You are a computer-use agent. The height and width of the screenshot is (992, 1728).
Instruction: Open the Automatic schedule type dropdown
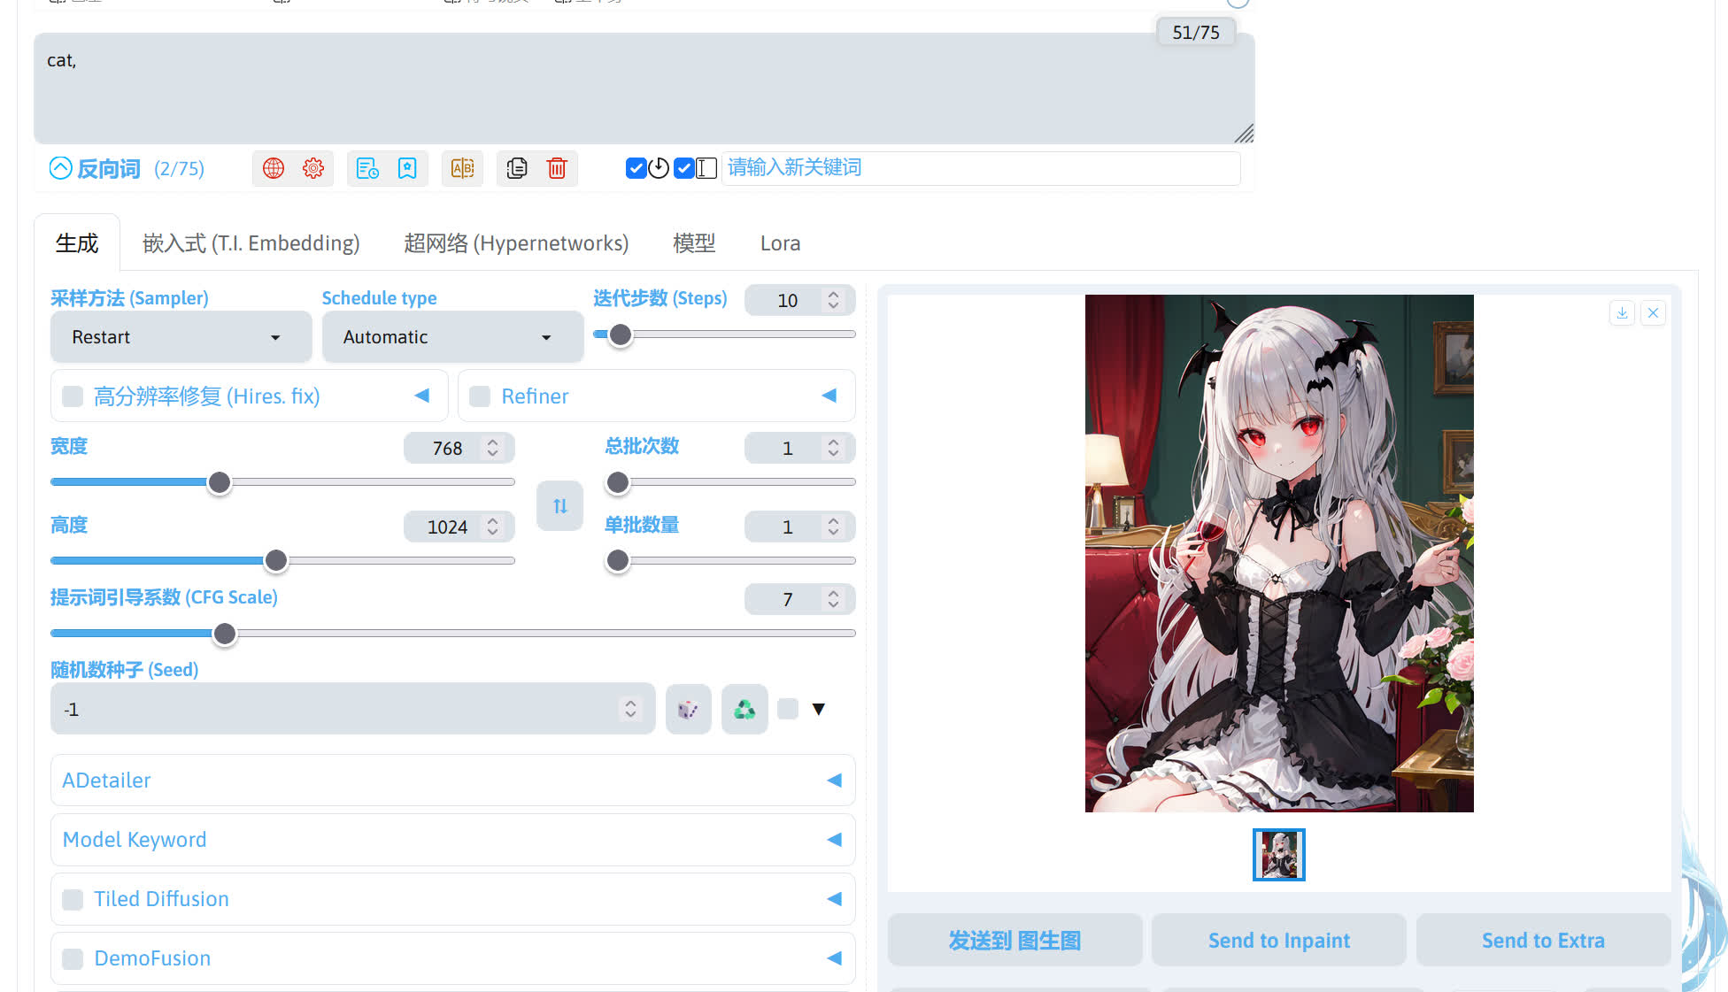click(x=452, y=336)
